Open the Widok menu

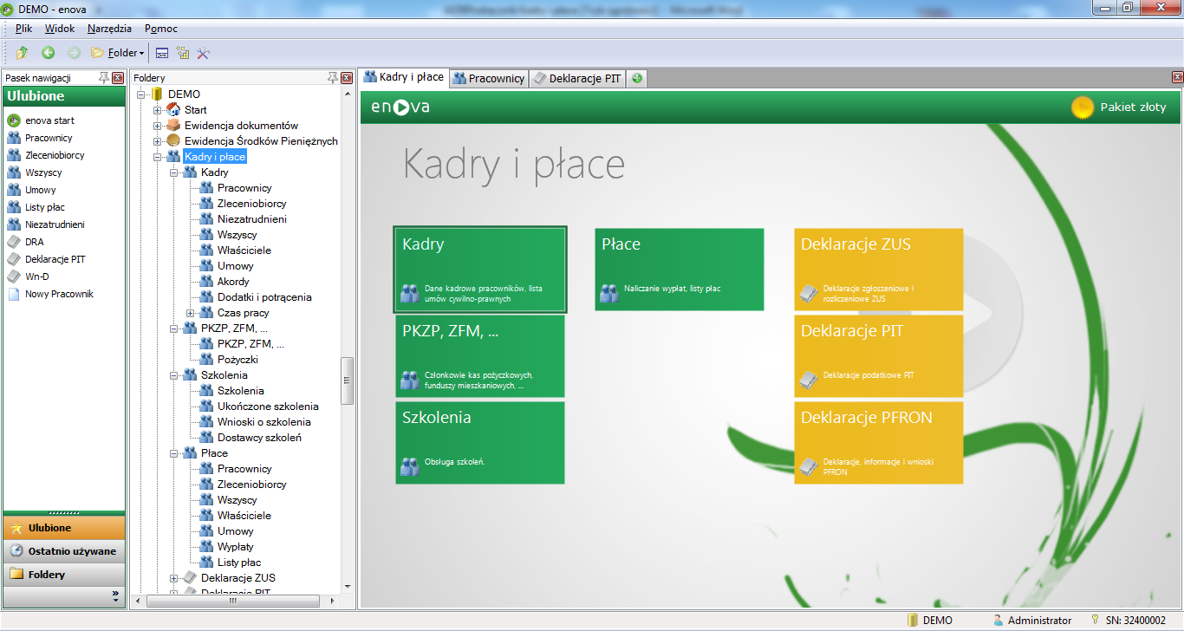pyautogui.click(x=60, y=29)
